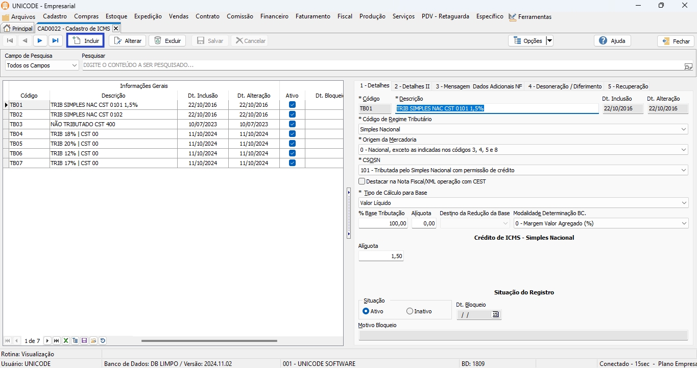
Task: Open the Campo de Pesquisa dropdown
Action: coord(75,65)
